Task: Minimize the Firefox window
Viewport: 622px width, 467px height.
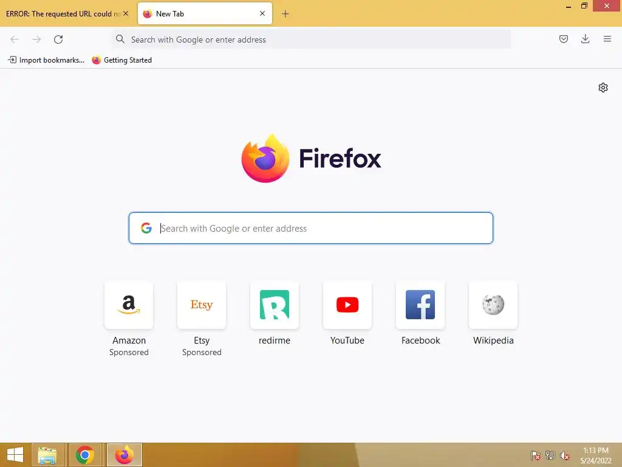Action: coord(568,6)
